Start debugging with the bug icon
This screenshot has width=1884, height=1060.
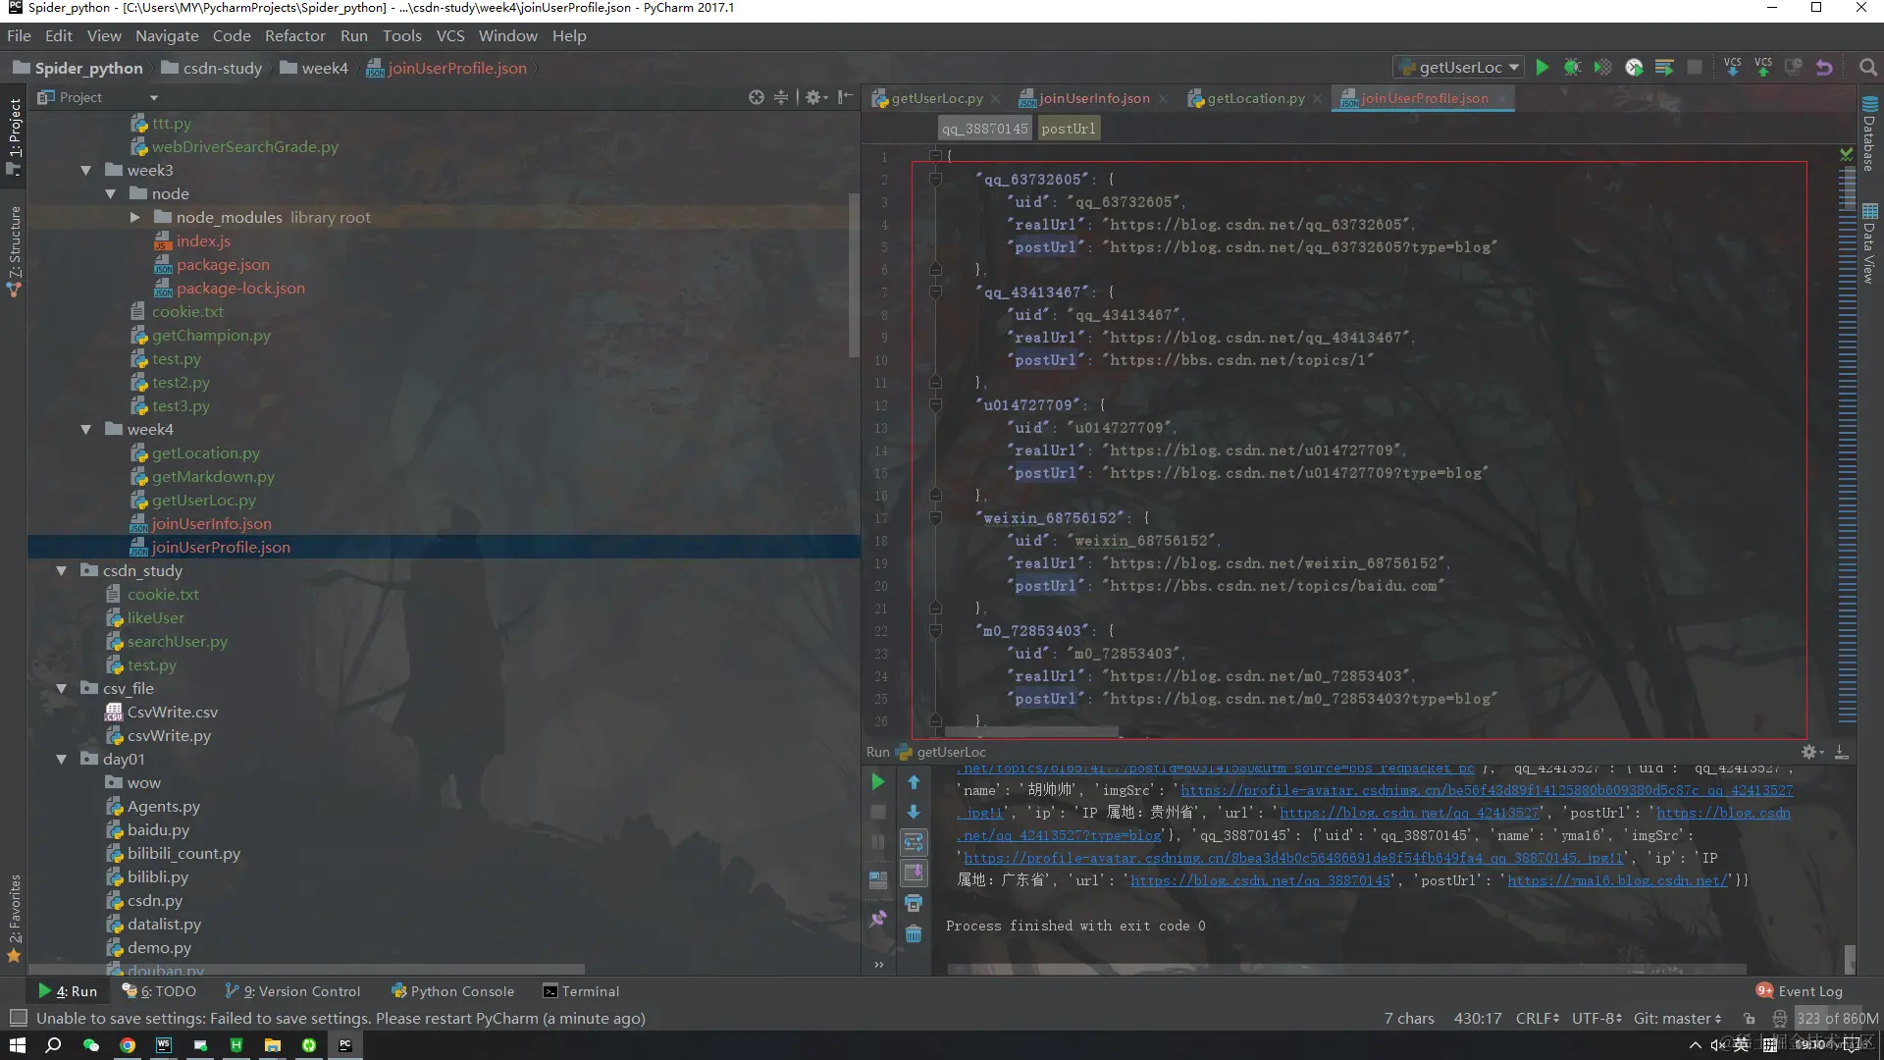click(x=1572, y=68)
